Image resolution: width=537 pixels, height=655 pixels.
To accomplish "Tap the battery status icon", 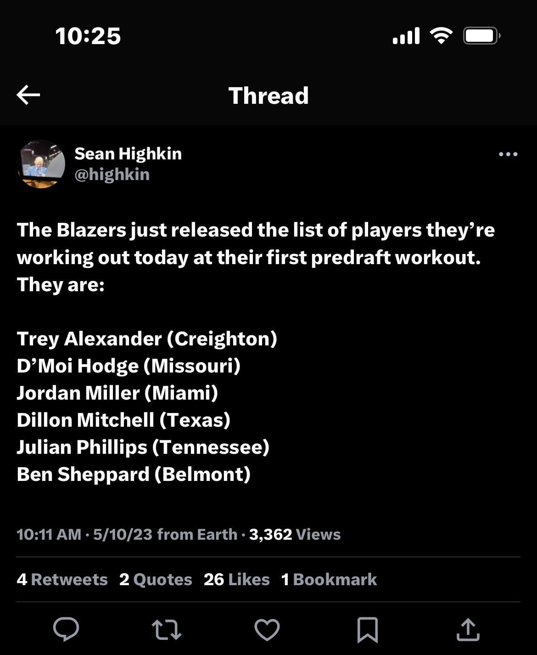I will [481, 35].
